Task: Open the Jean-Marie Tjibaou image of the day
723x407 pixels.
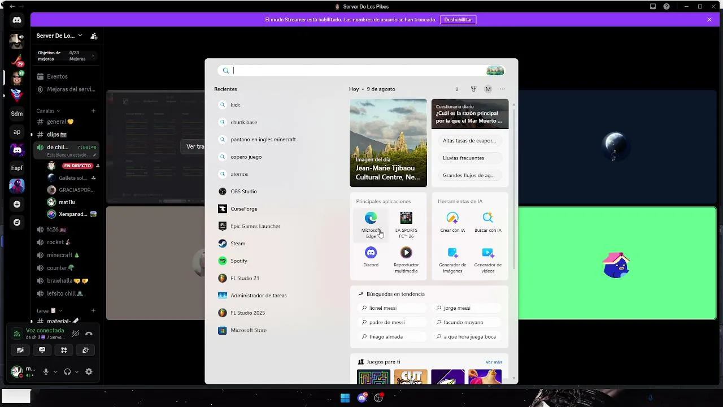Action: [388, 143]
